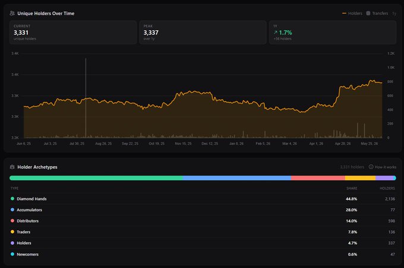Click the 0.6% share value
This screenshot has width=404, height=268.
[x=352, y=254]
